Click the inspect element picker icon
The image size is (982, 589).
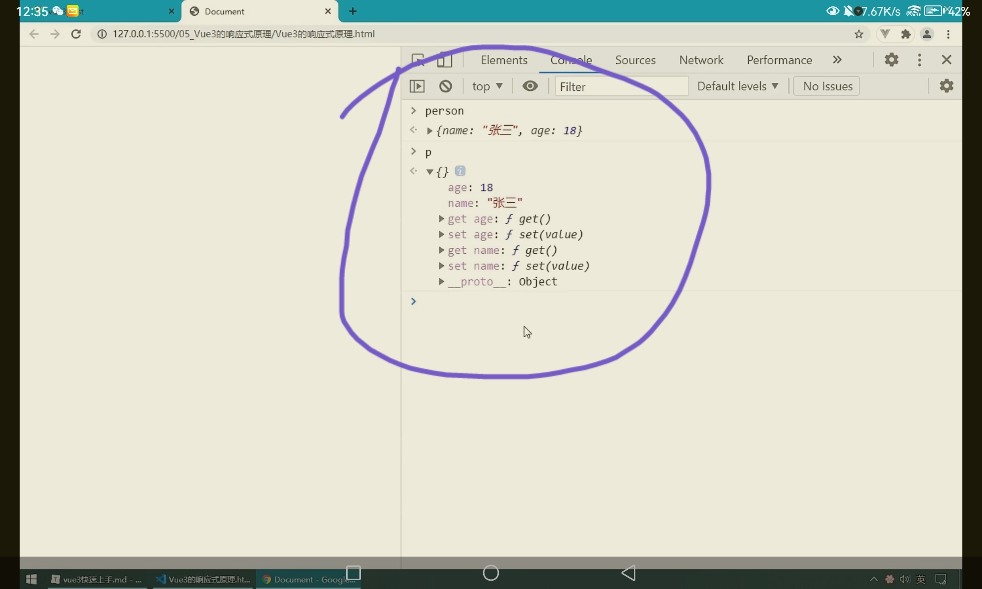click(418, 60)
